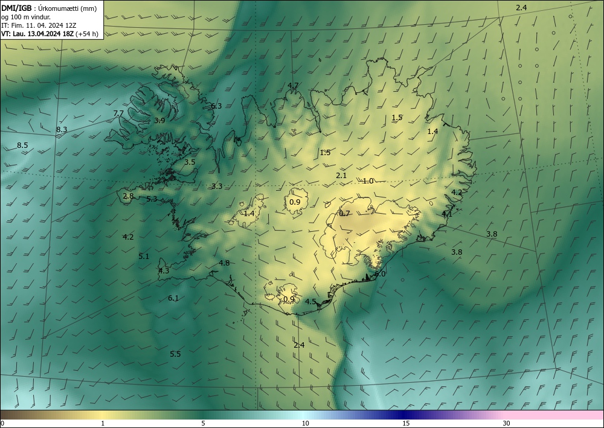Viewport: 604px width, 428px height.
Task: Select the 5.3 precipitation value
Action: [152, 199]
